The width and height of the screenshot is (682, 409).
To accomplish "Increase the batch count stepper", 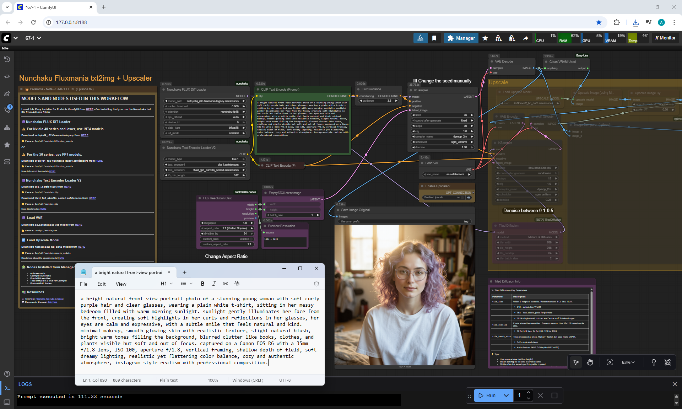I will [x=529, y=393].
